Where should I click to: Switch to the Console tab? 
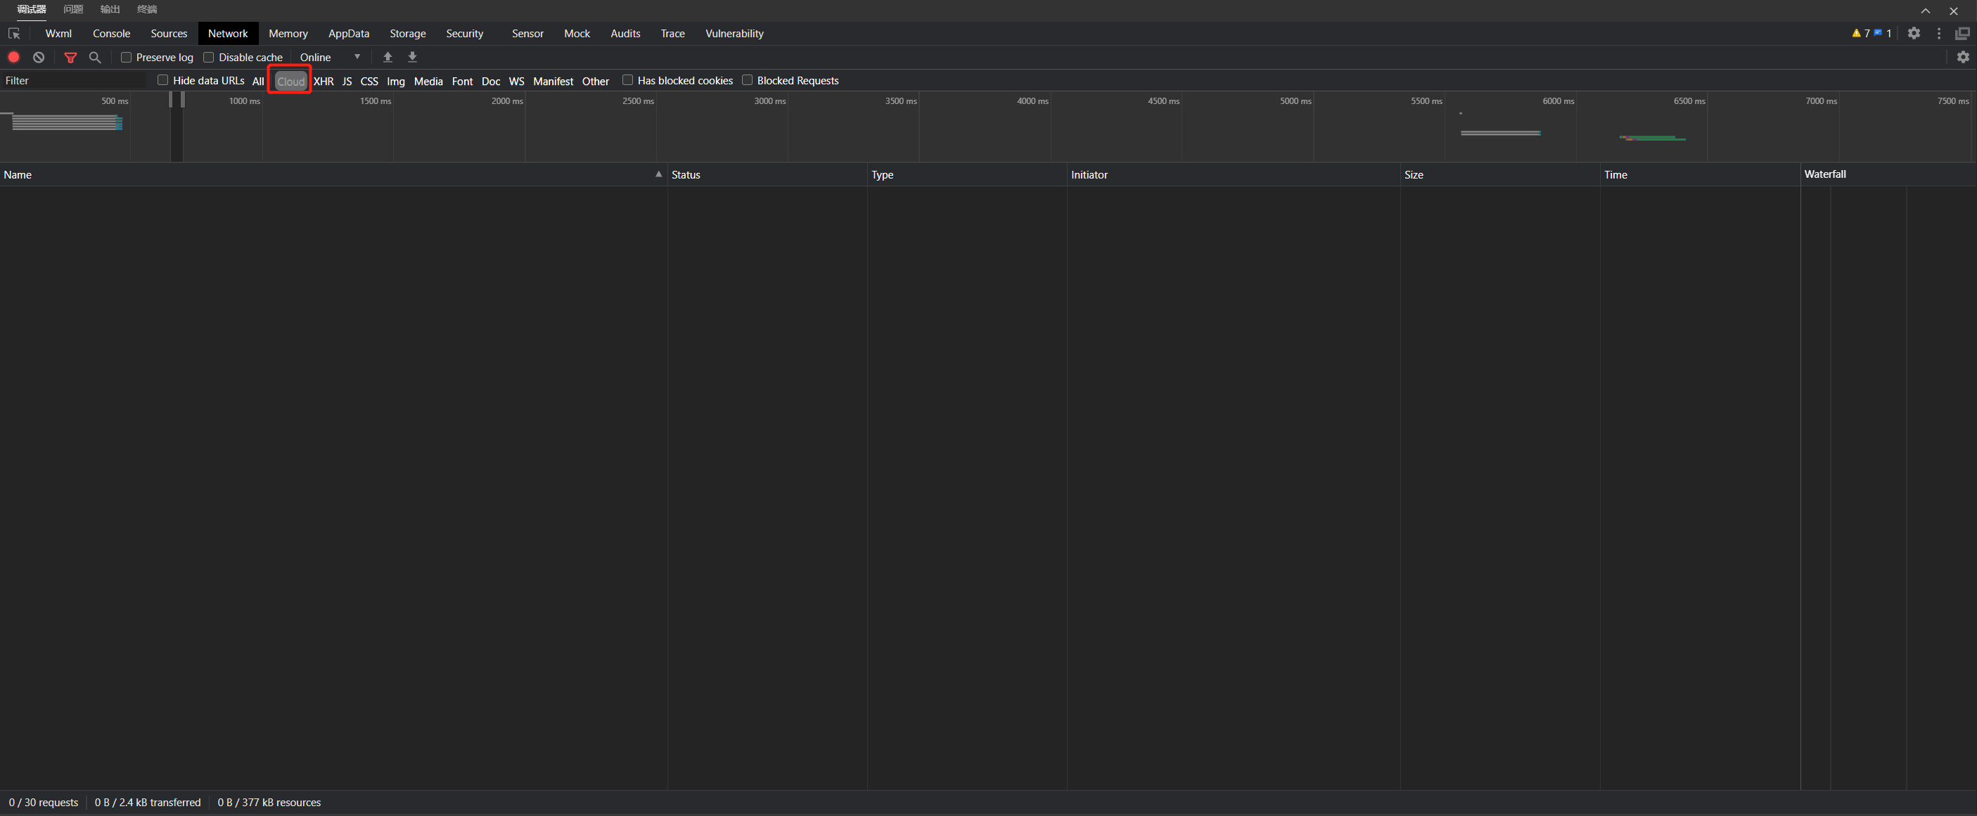tap(111, 34)
